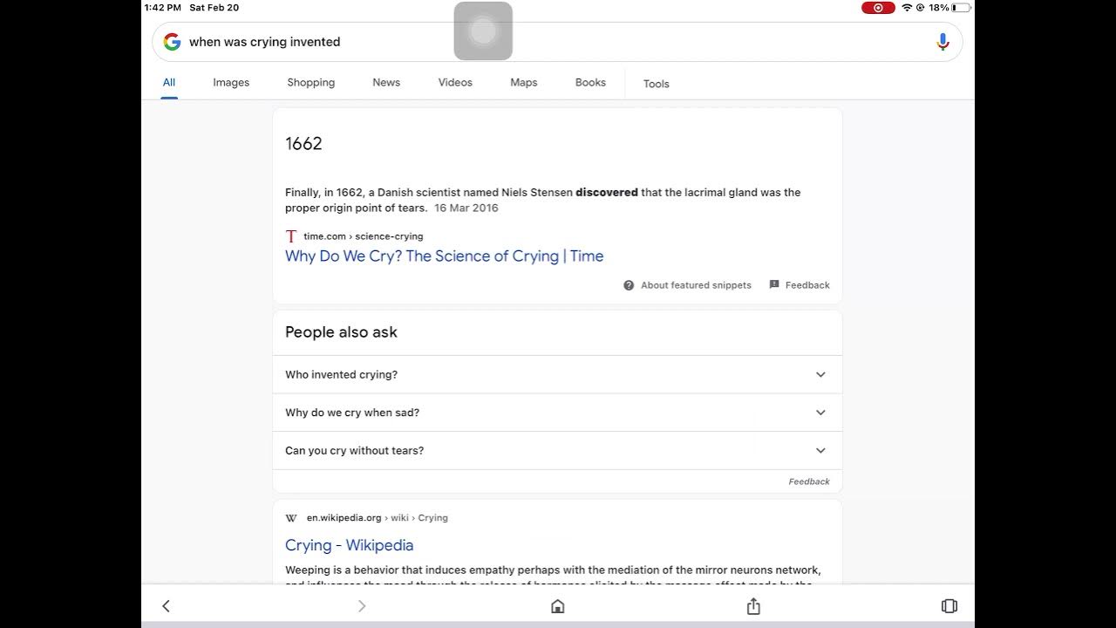Click the Tools button
This screenshot has height=628, width=1116.
click(x=657, y=84)
